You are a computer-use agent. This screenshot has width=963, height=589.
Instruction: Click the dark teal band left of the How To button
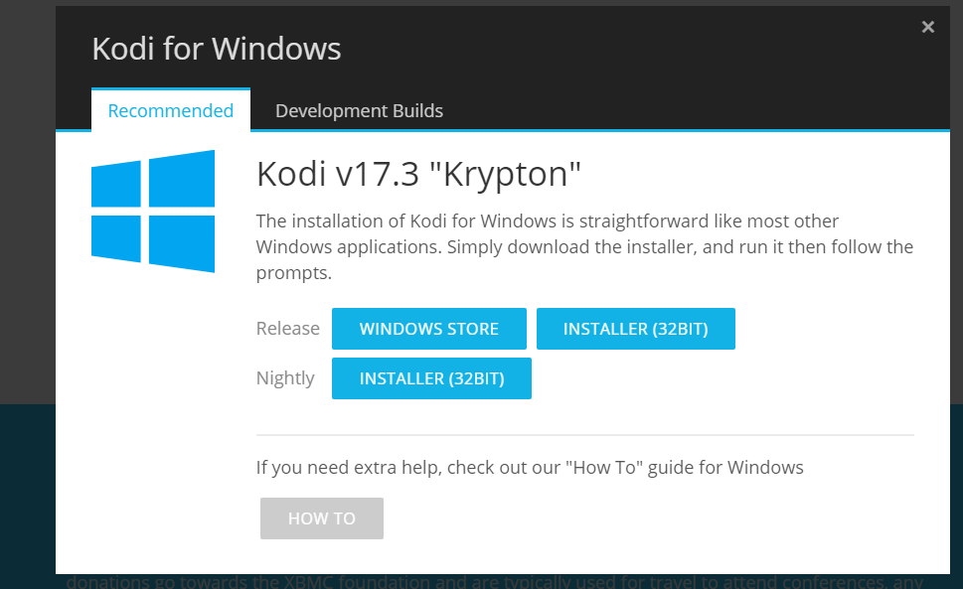point(27,497)
